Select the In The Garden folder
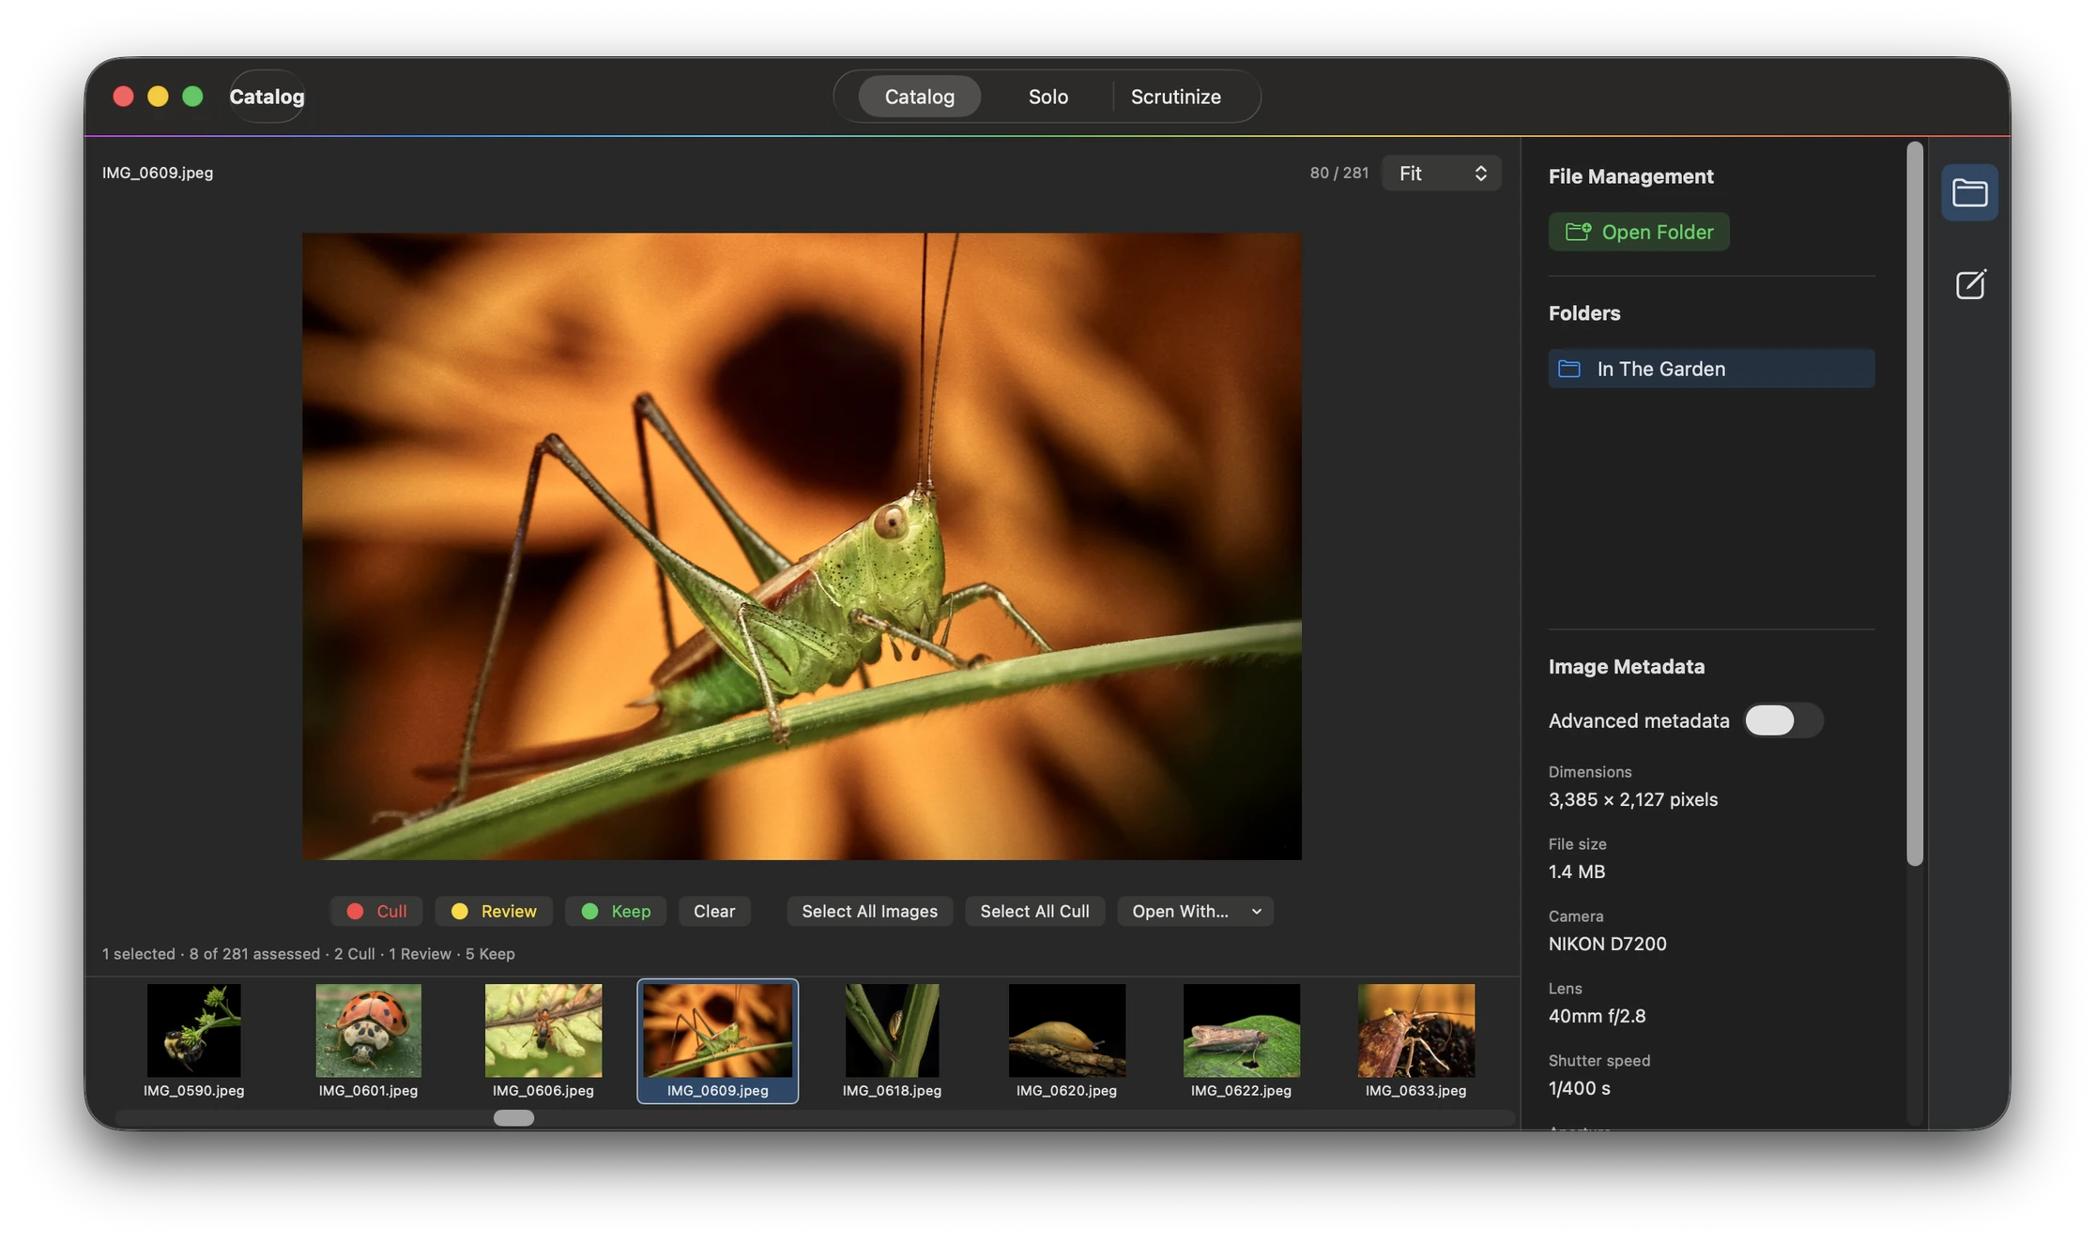2095x1242 pixels. [1711, 369]
